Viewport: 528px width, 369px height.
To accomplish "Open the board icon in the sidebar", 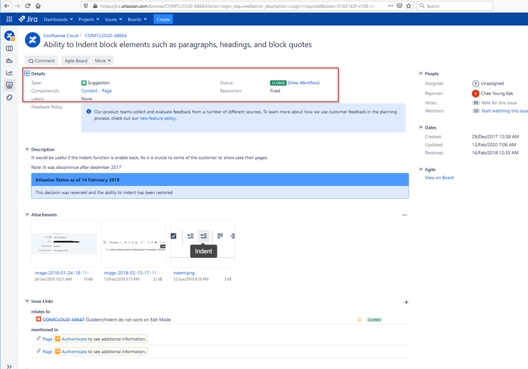I will 10,49.
